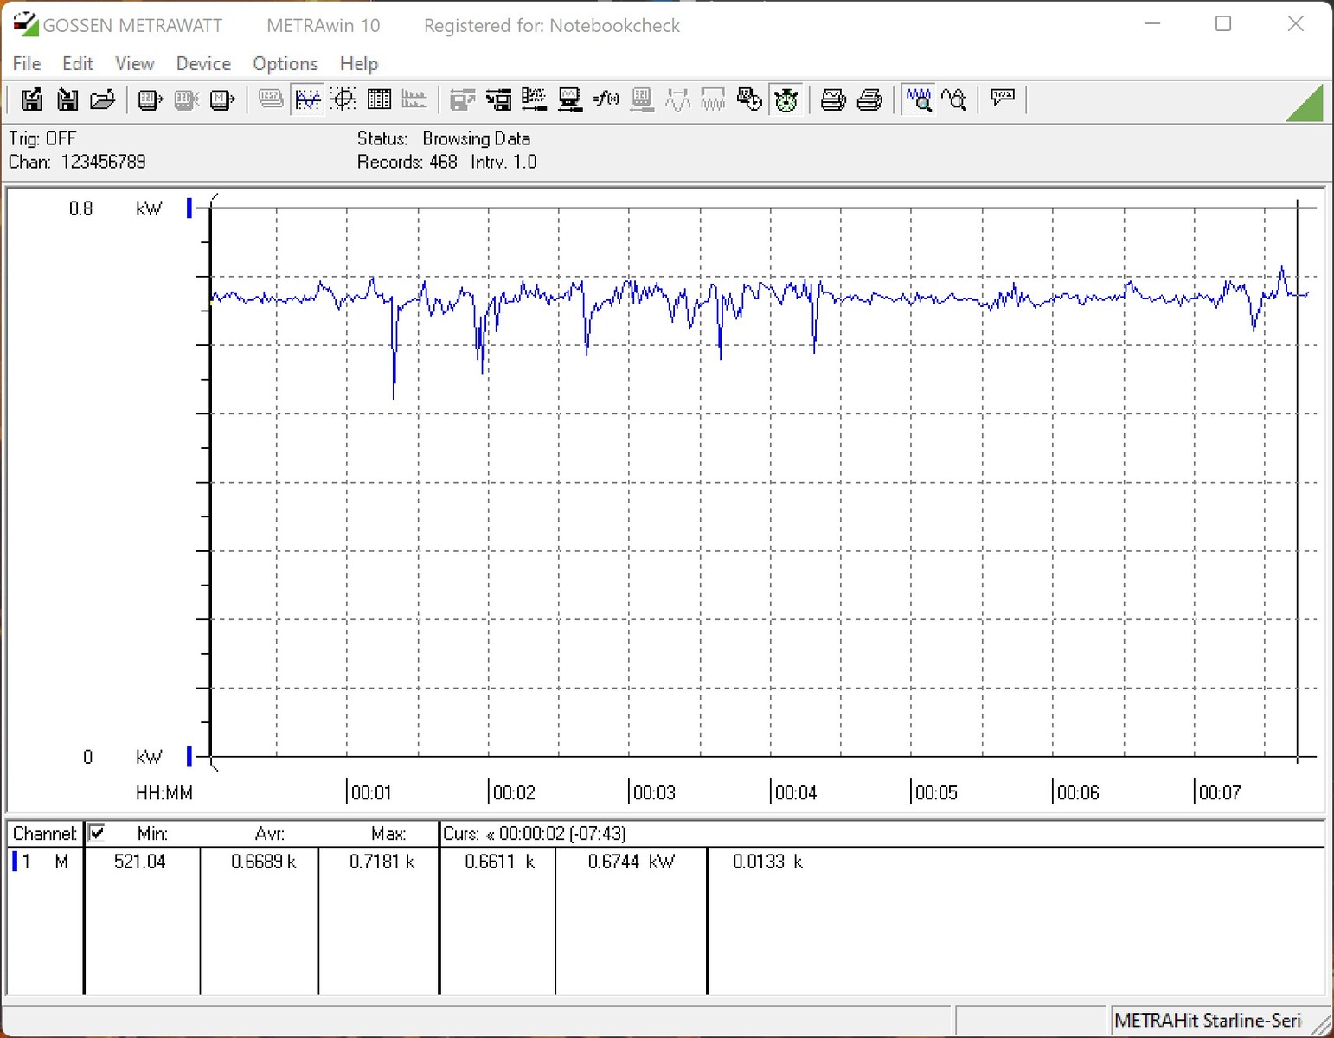1334x1038 pixels.
Task: Switch to the table view icon
Action: click(379, 100)
